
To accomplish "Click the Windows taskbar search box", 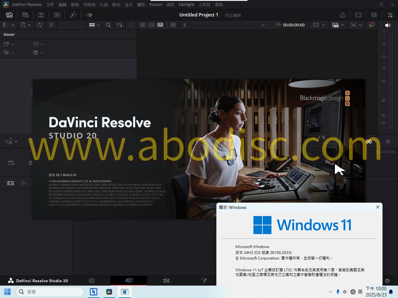I will (50, 292).
